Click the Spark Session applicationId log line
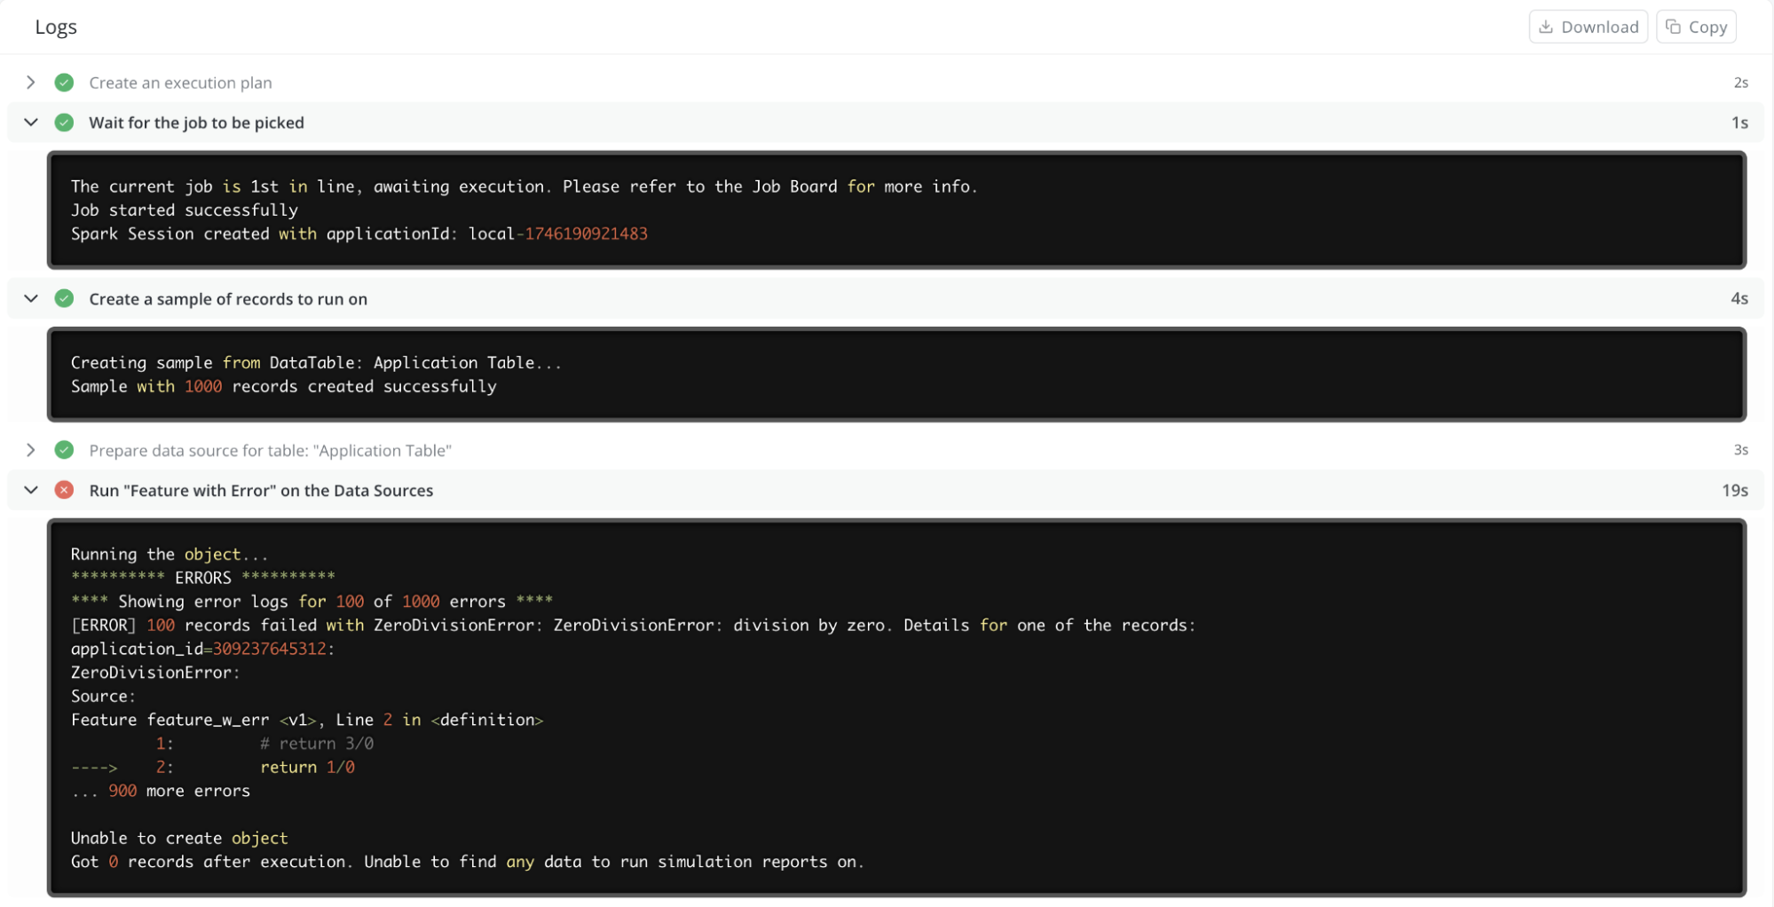This screenshot has height=907, width=1774. click(359, 233)
